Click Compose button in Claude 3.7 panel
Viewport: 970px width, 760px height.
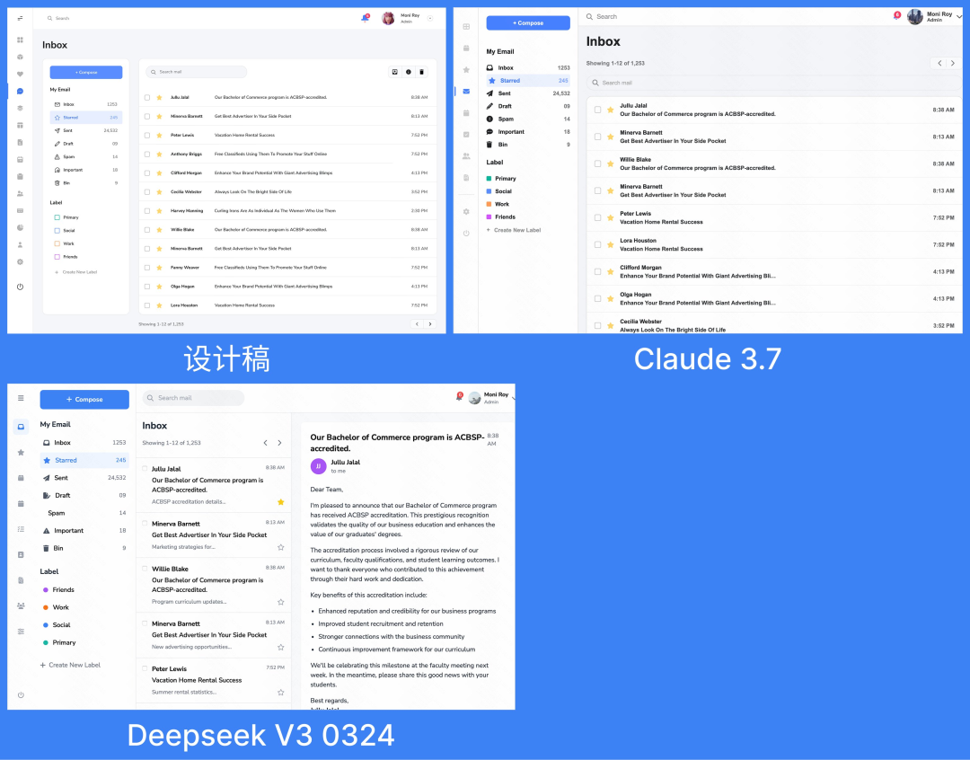[x=528, y=22]
